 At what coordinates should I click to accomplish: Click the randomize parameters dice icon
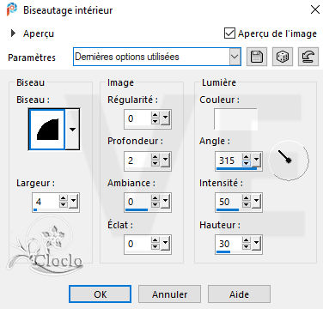coord(283,57)
